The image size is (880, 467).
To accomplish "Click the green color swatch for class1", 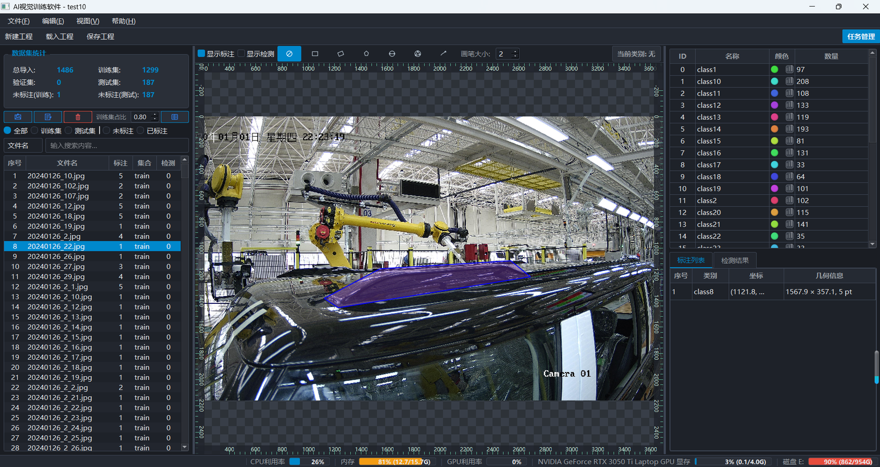I will click(774, 69).
